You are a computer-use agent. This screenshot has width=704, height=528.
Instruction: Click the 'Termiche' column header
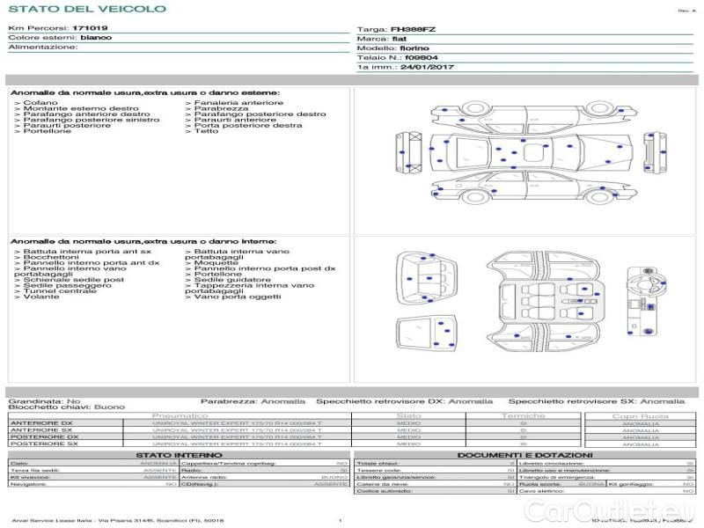click(523, 415)
